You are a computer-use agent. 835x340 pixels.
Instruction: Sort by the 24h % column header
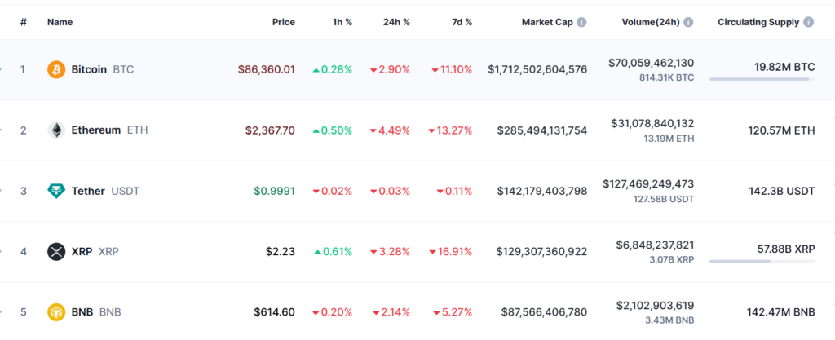[x=396, y=22]
